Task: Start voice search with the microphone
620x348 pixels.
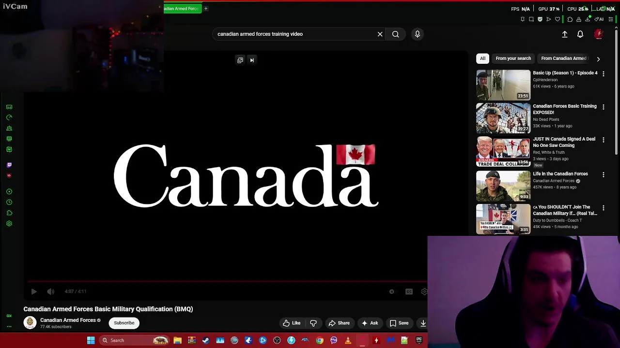Action: pyautogui.click(x=418, y=34)
